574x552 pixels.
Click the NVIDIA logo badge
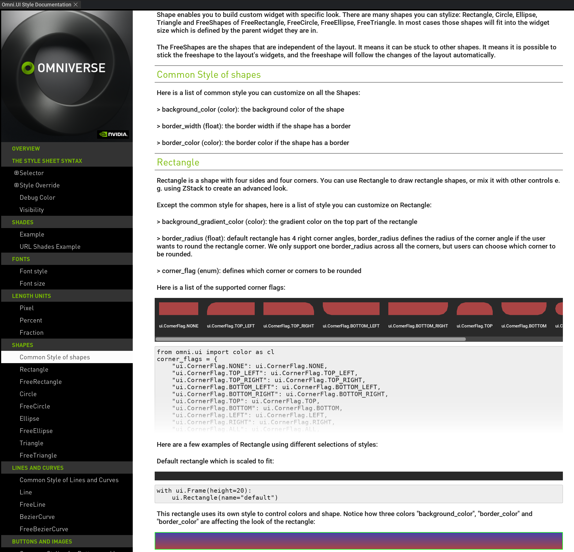113,134
